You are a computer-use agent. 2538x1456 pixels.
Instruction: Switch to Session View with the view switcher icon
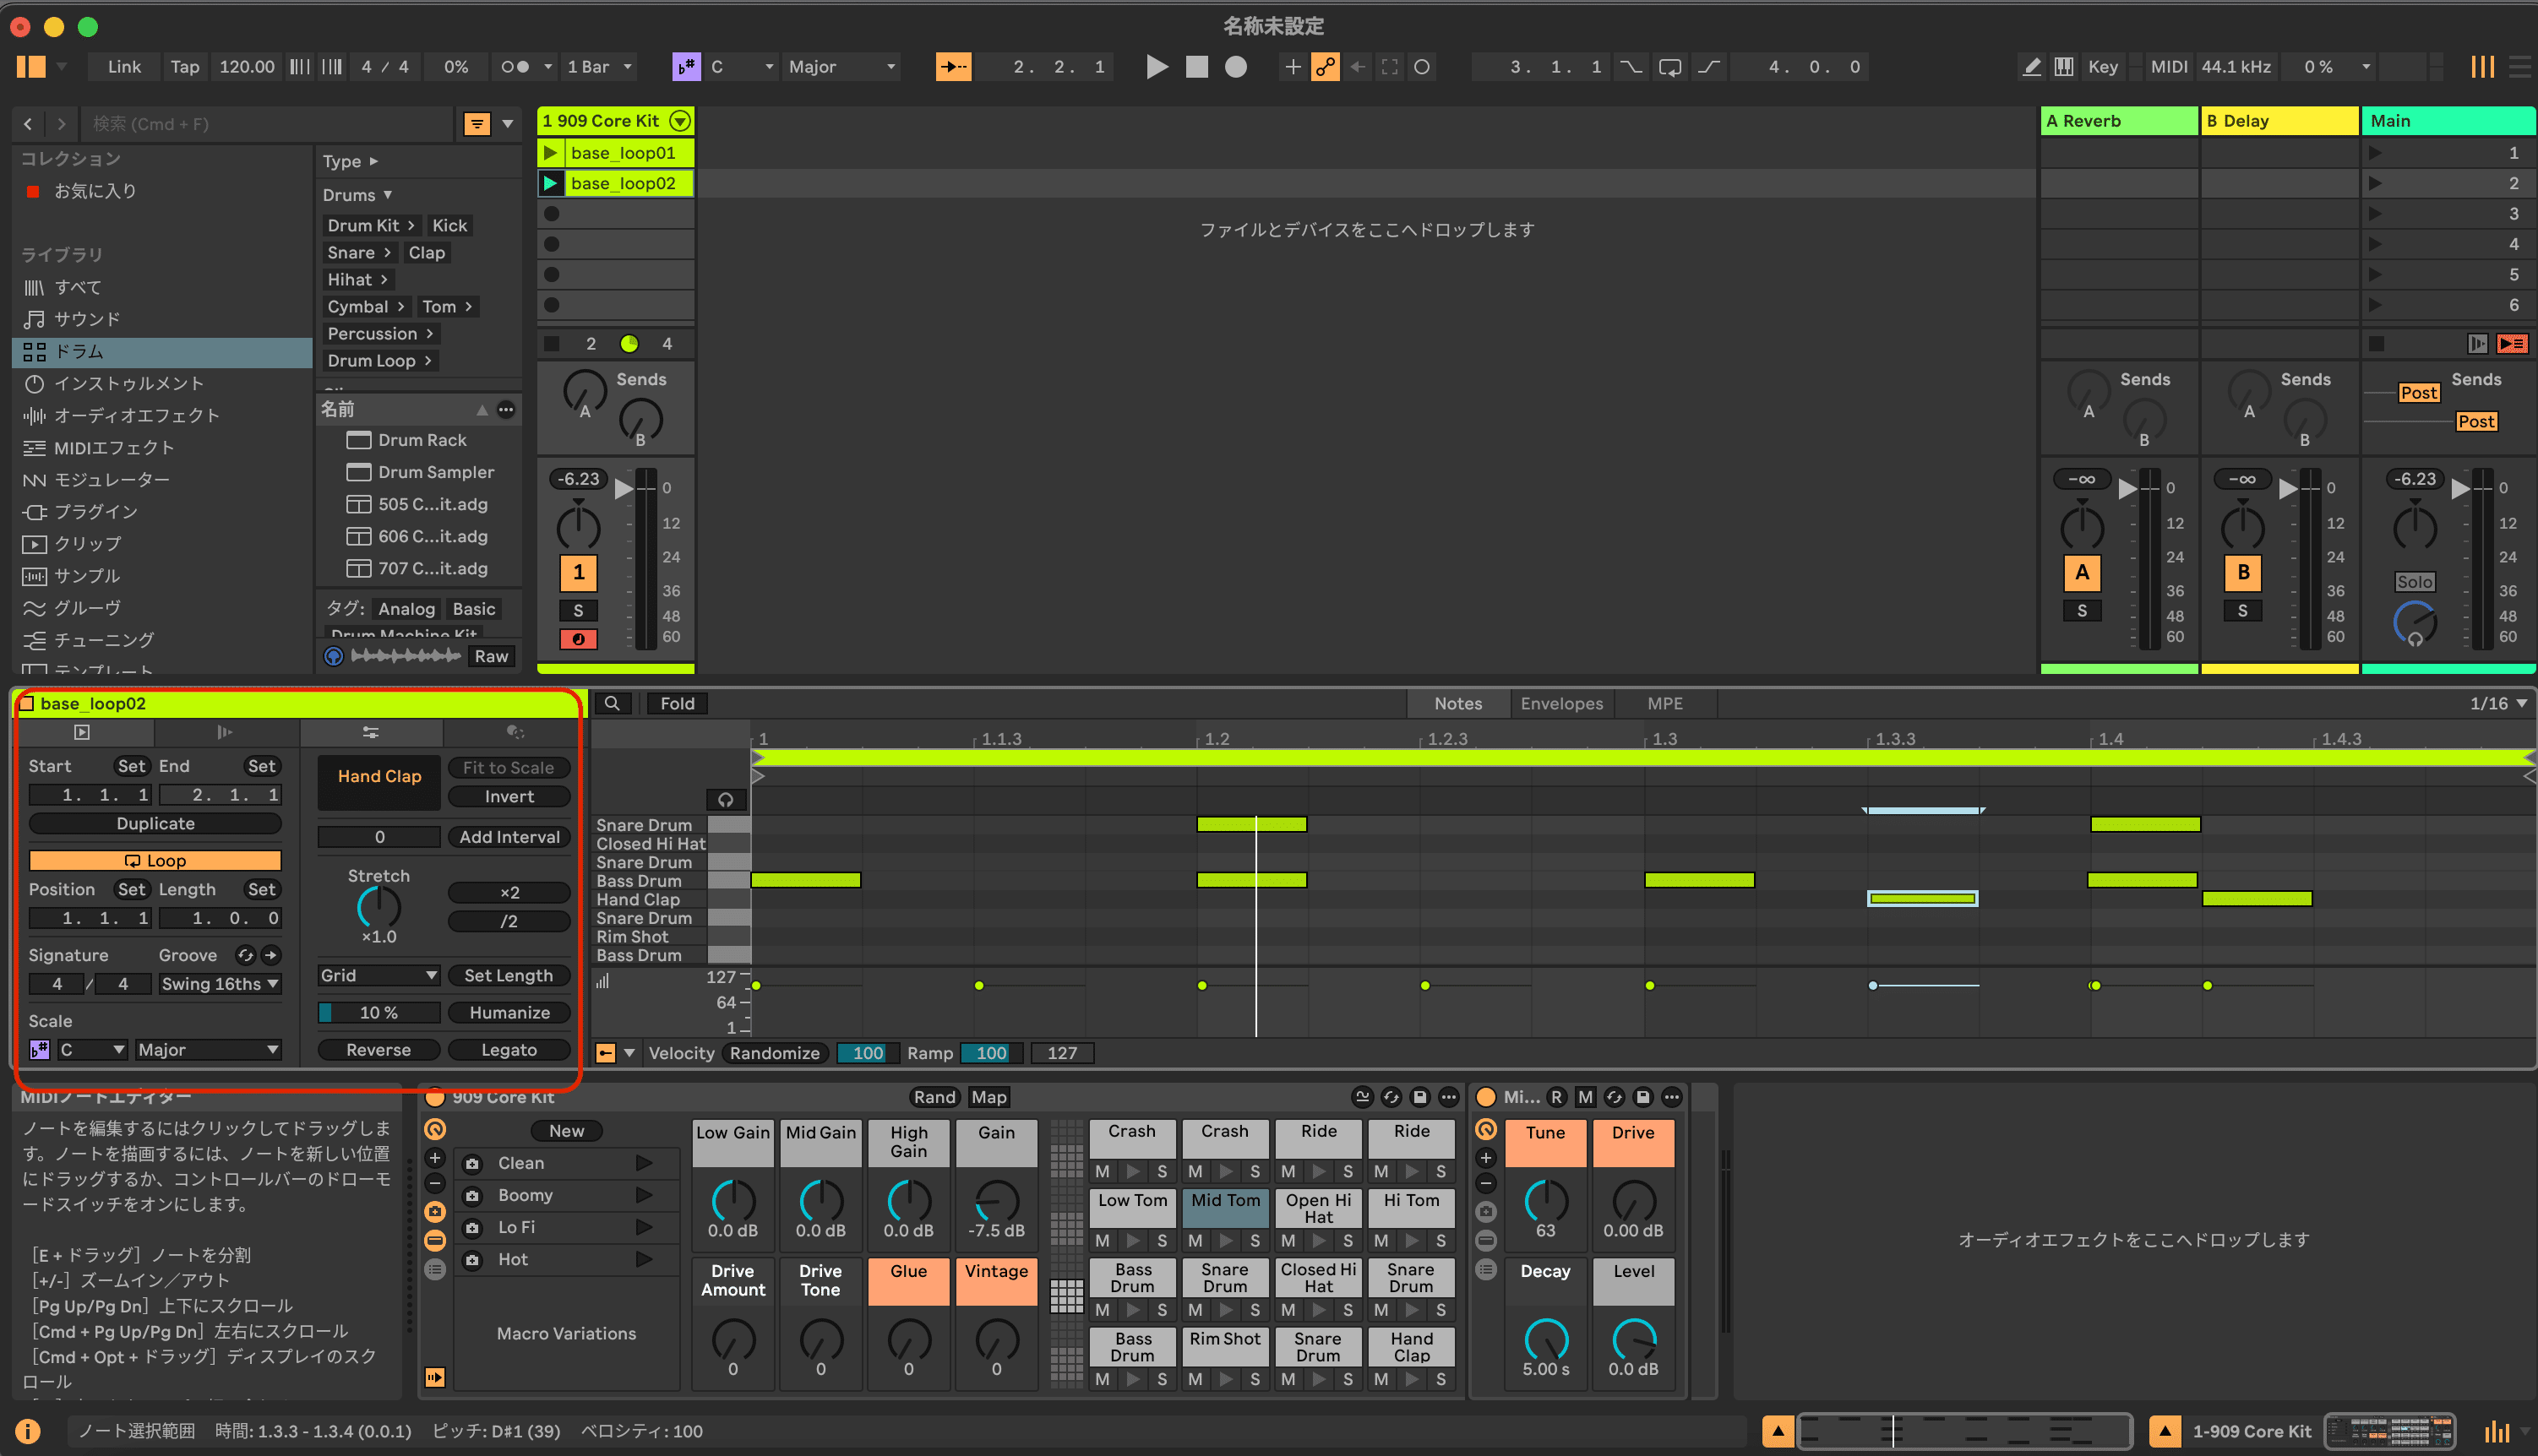click(2483, 66)
